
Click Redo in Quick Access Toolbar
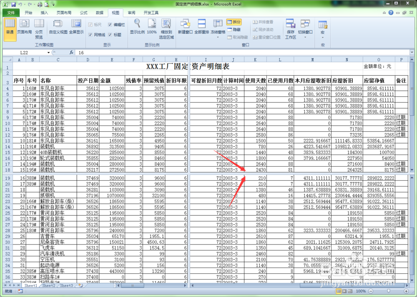pos(30,4)
